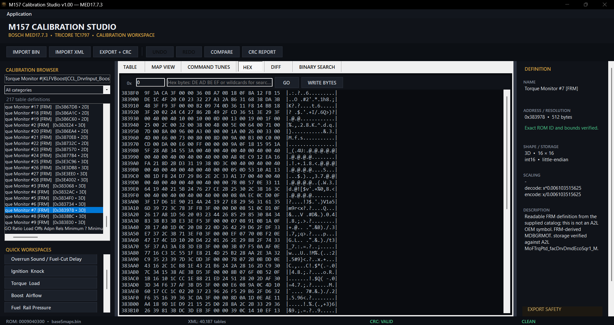Open the Application menu
This screenshot has width=614, height=325.
(19, 14)
